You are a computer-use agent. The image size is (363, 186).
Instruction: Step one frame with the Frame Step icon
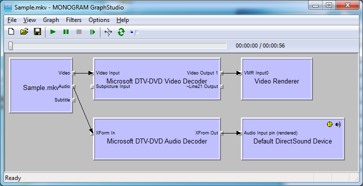[92, 32]
